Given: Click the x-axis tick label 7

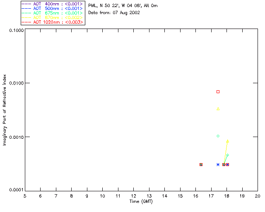Looking at the screenshot, I should point(56,196).
